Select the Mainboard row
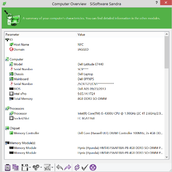This screenshot has height=172, width=172. tap(84, 79)
